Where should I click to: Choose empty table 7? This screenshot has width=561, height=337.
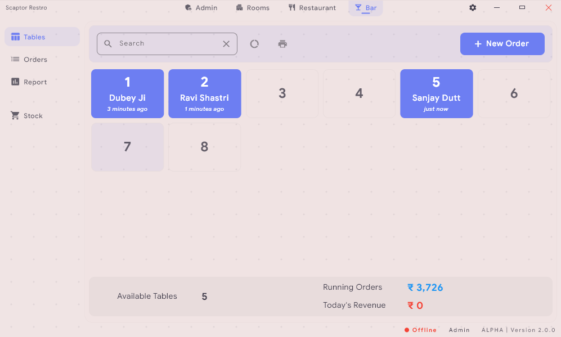click(127, 147)
